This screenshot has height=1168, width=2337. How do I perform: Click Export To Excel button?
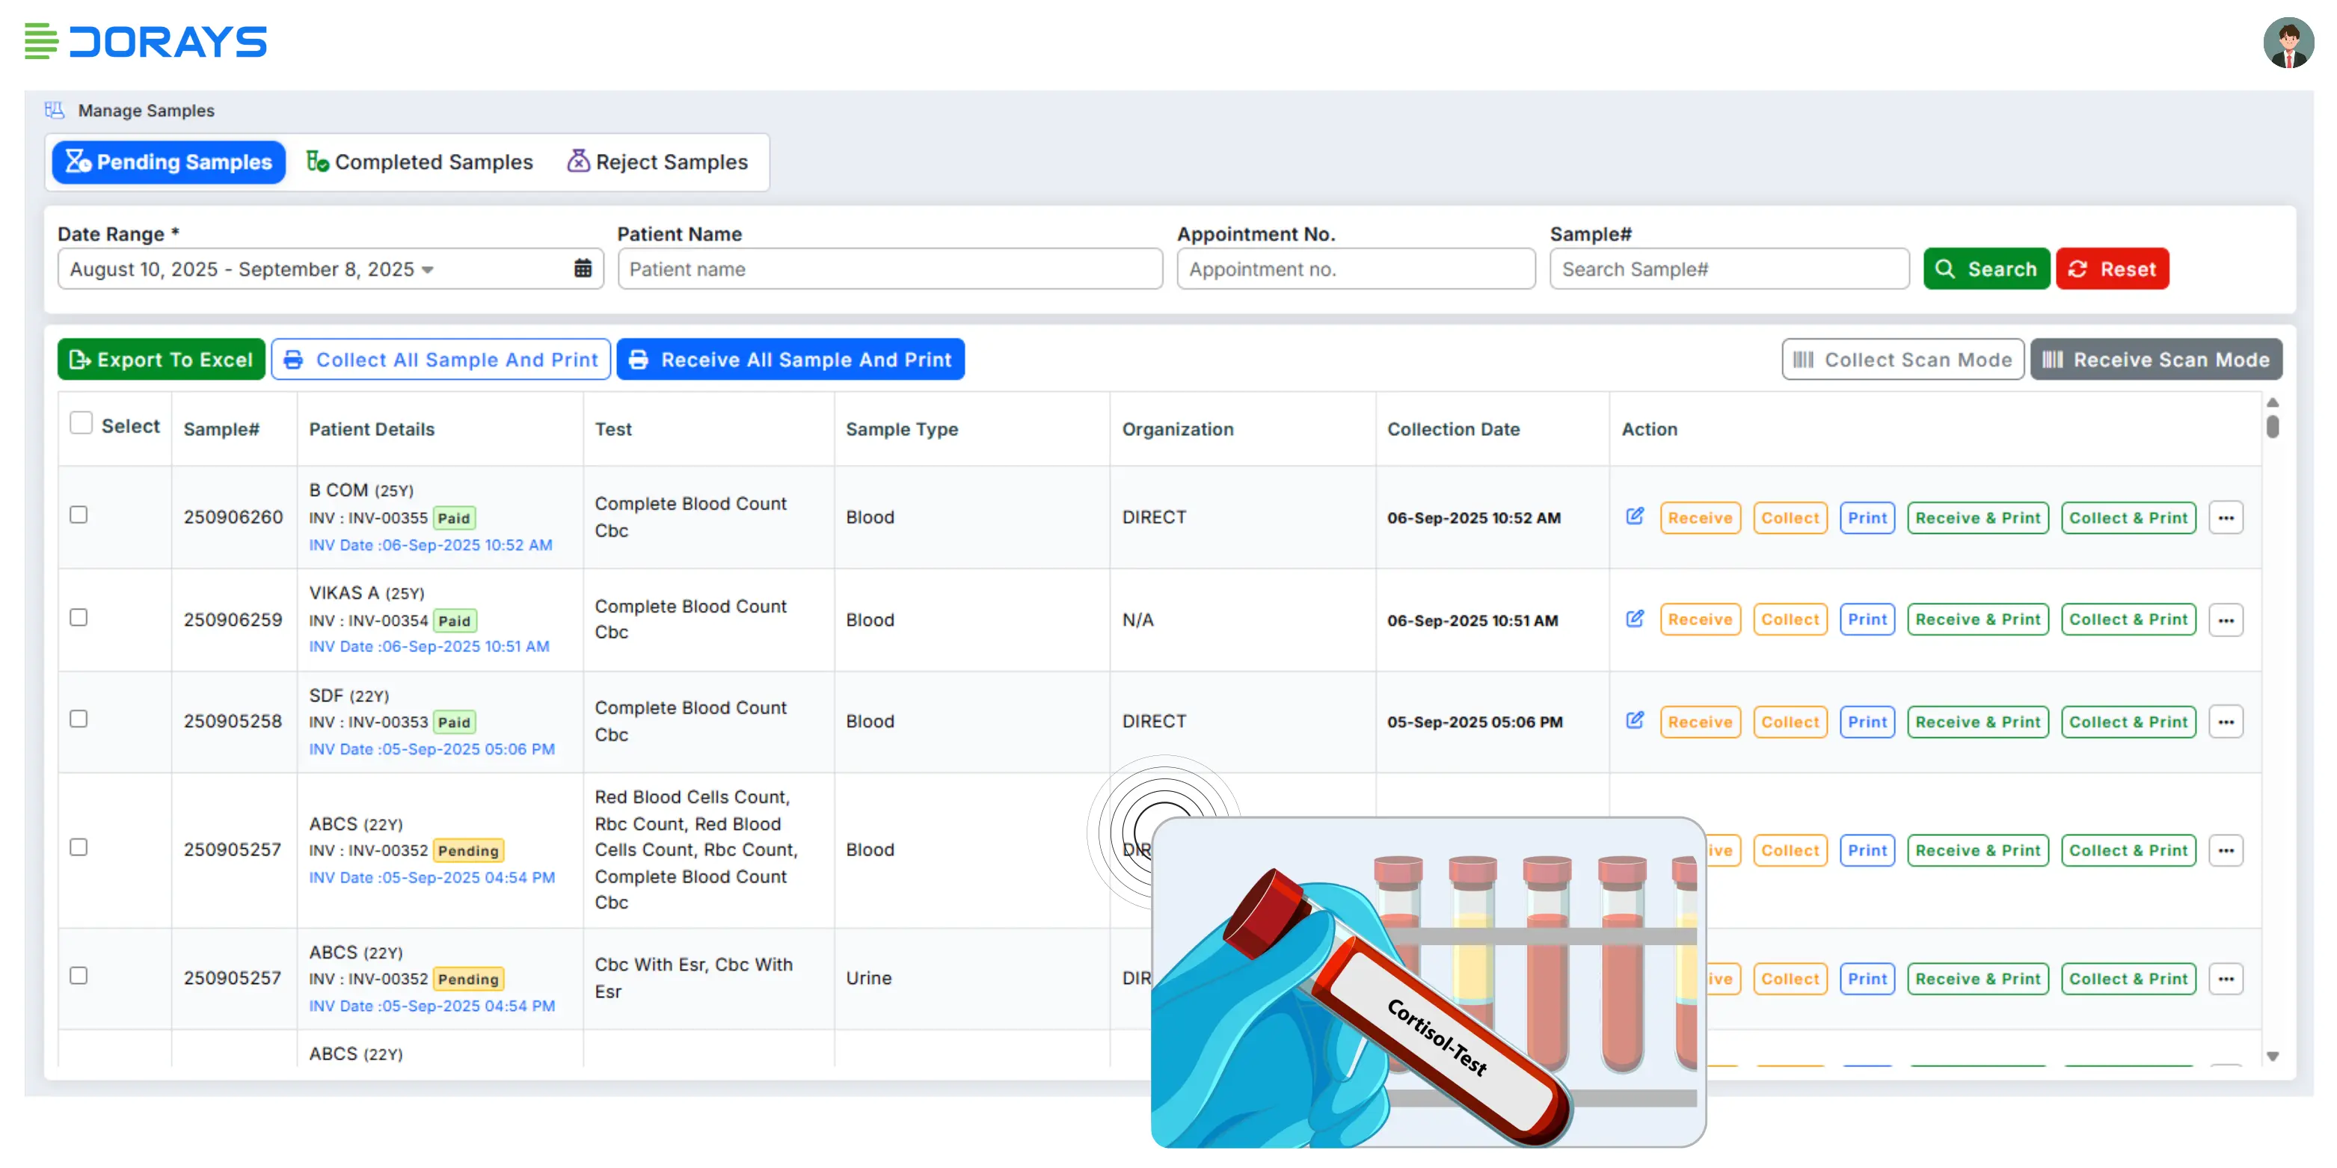pyautogui.click(x=161, y=359)
